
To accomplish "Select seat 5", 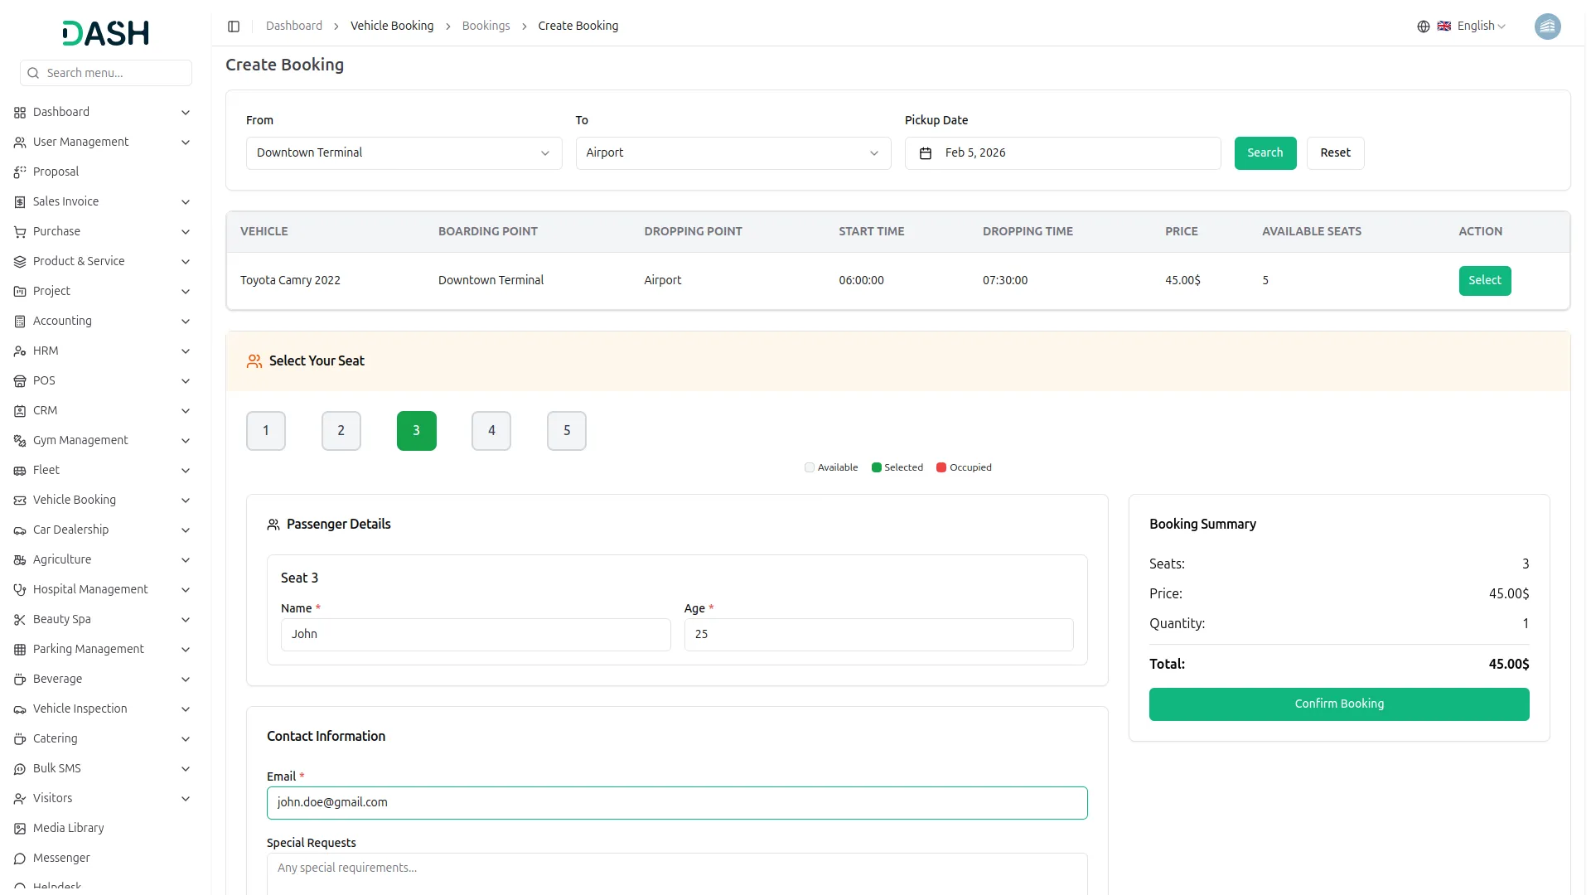I will tap(567, 431).
